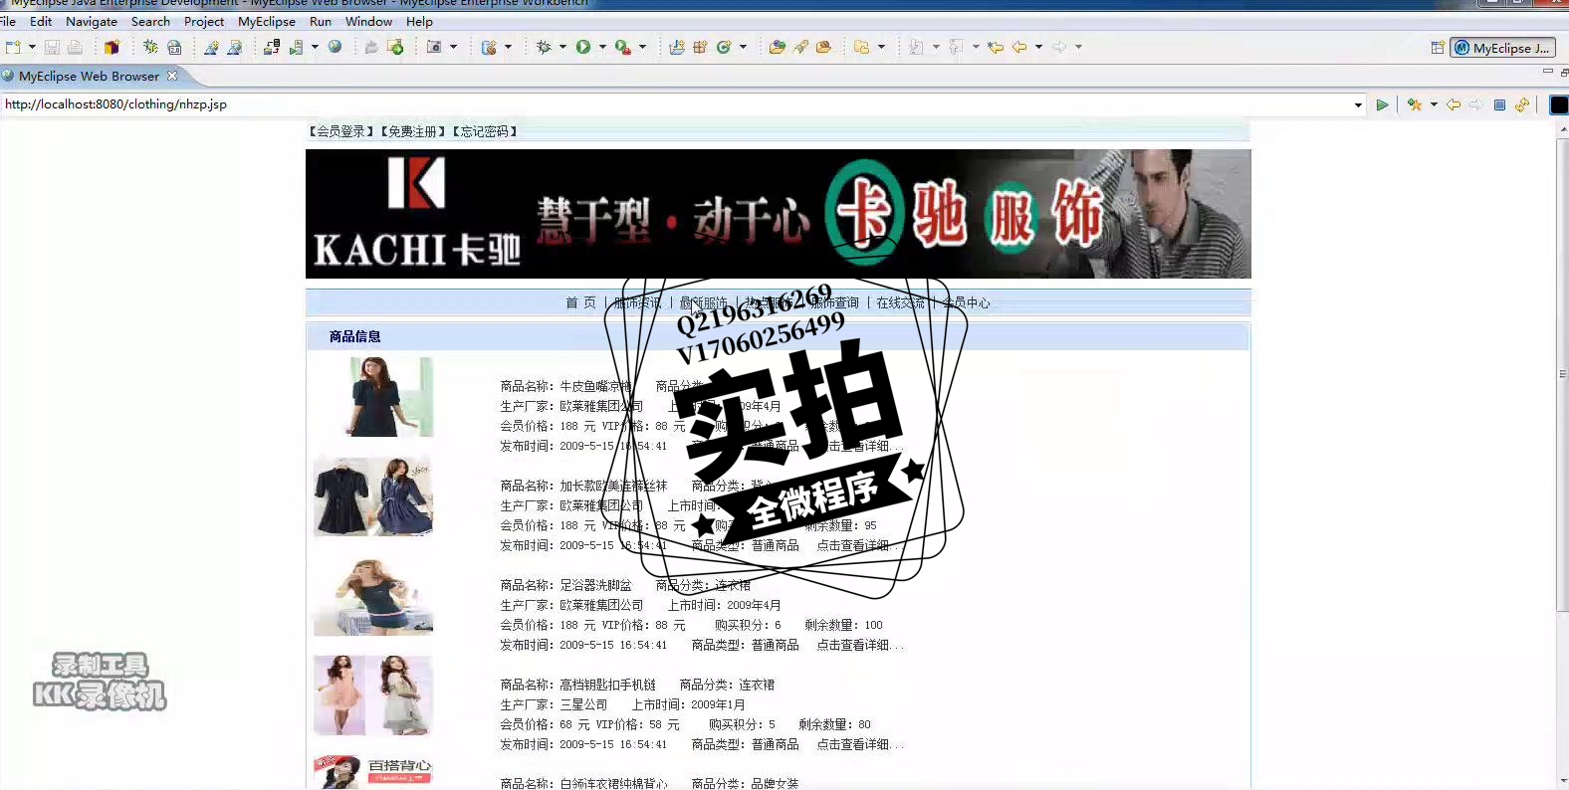Image resolution: width=1569 pixels, height=790 pixels.
Task: Click the green Run play icon
Action: click(x=583, y=47)
